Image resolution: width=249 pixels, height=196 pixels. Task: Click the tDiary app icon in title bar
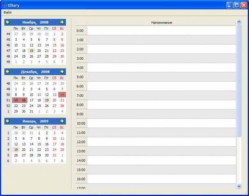tap(5, 5)
